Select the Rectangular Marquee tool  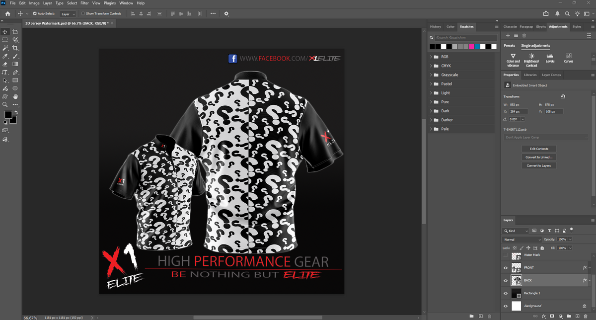pyautogui.click(x=5, y=39)
